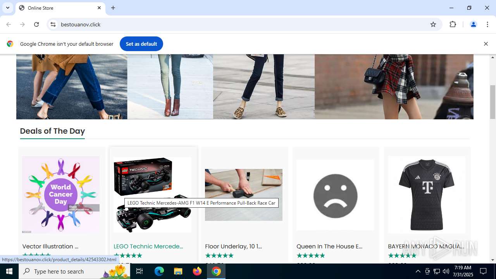This screenshot has height=279, width=496.
Task: Open the Bayern Monaco jersey image
Action: 427,195
